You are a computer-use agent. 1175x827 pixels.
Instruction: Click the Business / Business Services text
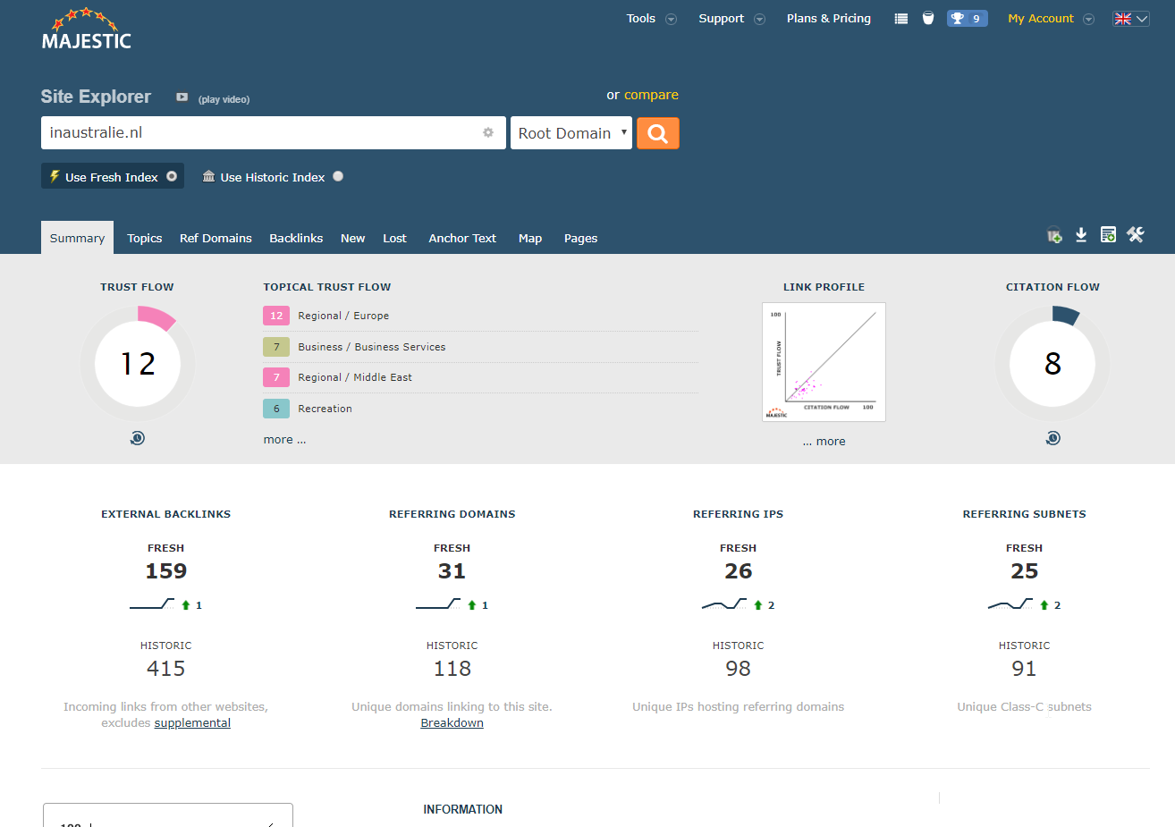pyautogui.click(x=372, y=347)
